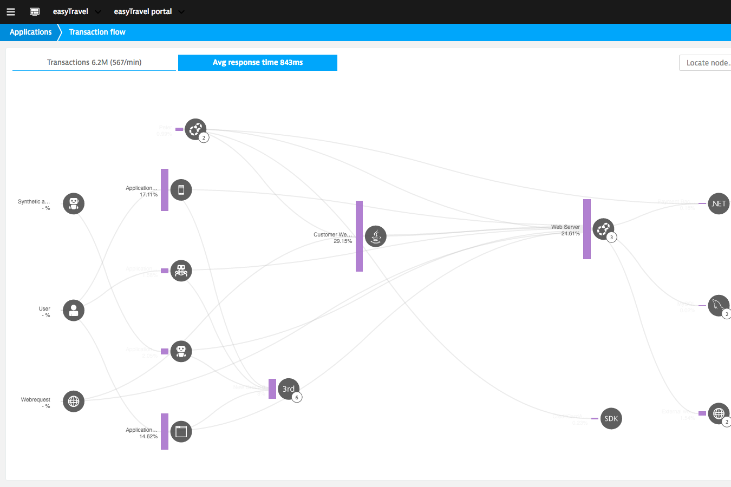Click the .NET service node
The image size is (731, 487).
719,203
